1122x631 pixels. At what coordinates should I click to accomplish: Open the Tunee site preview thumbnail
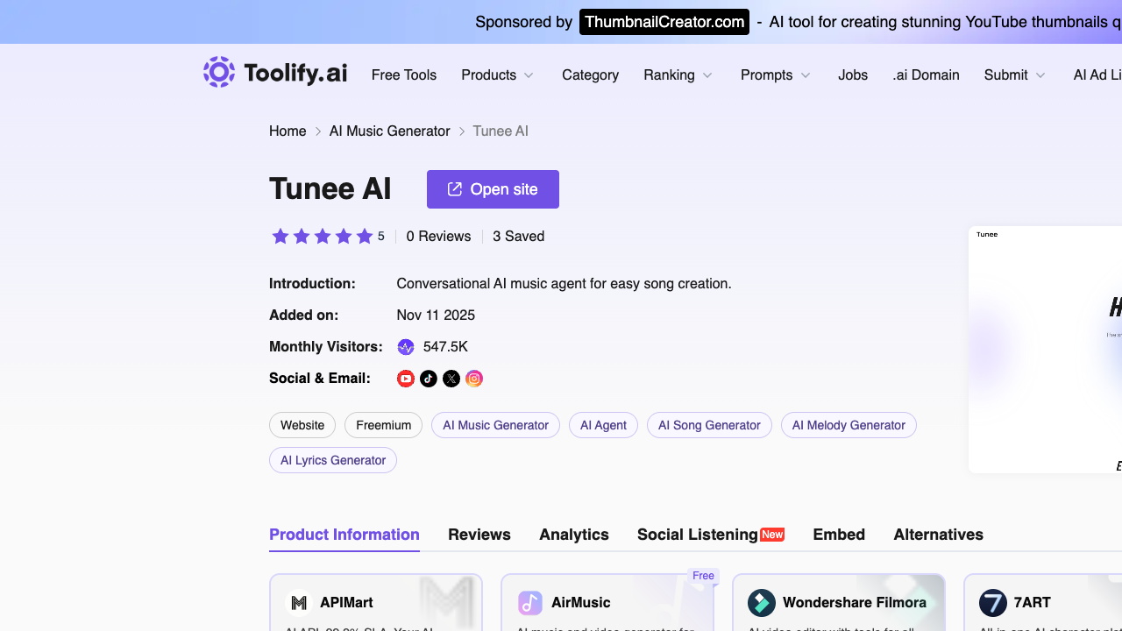pyautogui.click(x=1045, y=350)
